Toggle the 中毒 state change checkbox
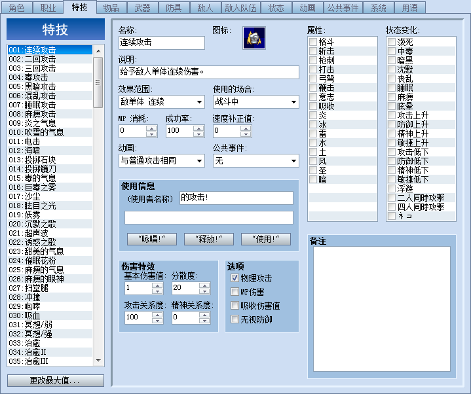The height and width of the screenshot is (394, 471). pyautogui.click(x=391, y=51)
